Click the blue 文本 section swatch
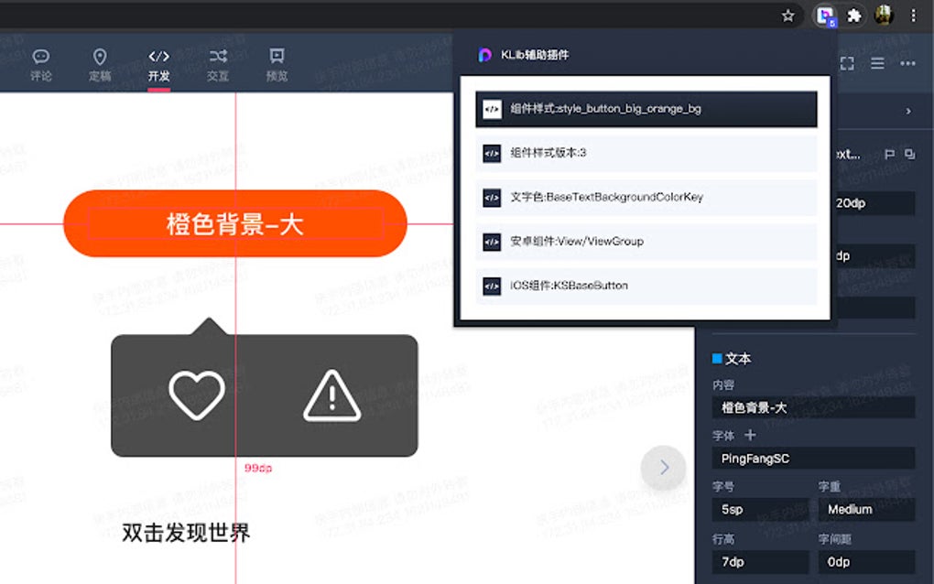934x584 pixels. click(x=717, y=359)
